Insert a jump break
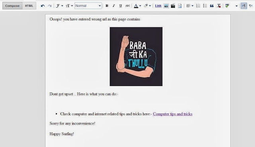Screen dimensions: 255x147 [x=180, y=6]
